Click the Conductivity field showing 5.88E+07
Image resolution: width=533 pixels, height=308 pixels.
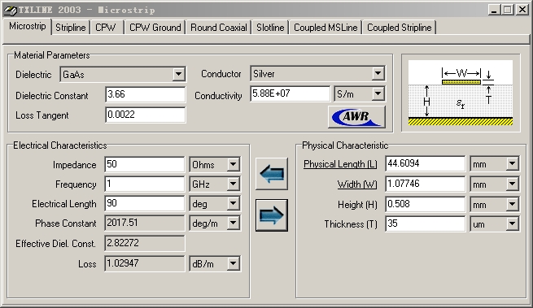[290, 93]
